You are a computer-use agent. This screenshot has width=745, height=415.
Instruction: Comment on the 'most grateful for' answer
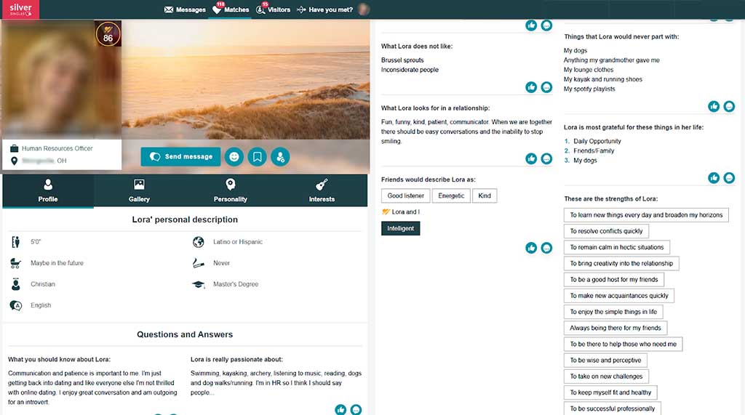point(729,177)
